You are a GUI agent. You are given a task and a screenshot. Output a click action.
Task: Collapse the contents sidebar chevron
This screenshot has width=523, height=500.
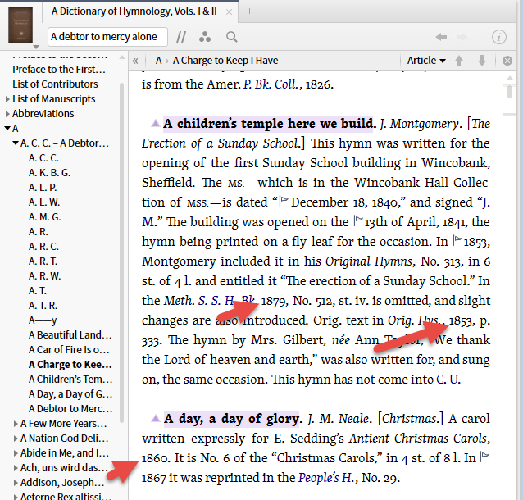click(x=135, y=61)
